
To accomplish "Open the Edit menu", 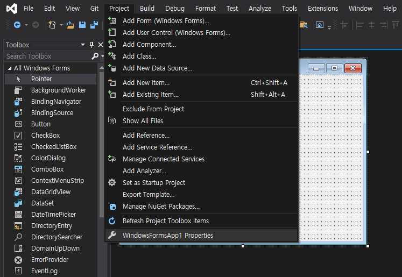I will [50, 9].
